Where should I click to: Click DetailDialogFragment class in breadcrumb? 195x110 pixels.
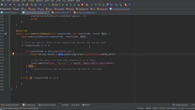(120, 9)
